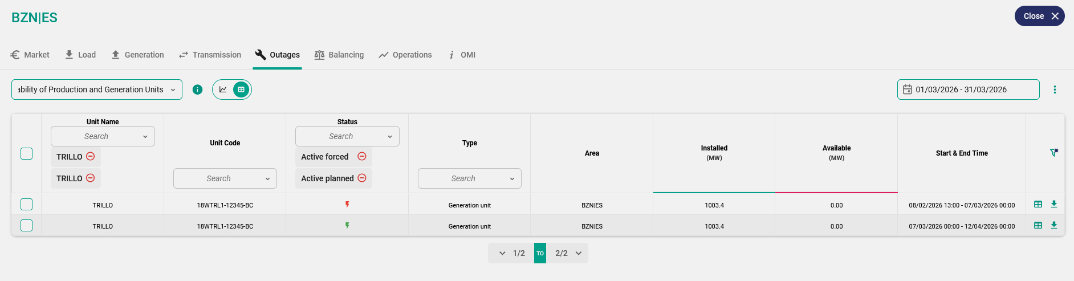Viewport: 1074px width, 281px height.
Task: Click the green info icon
Action: [197, 89]
